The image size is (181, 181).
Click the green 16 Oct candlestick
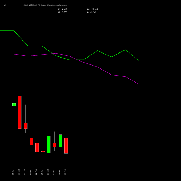click(x=49, y=144)
